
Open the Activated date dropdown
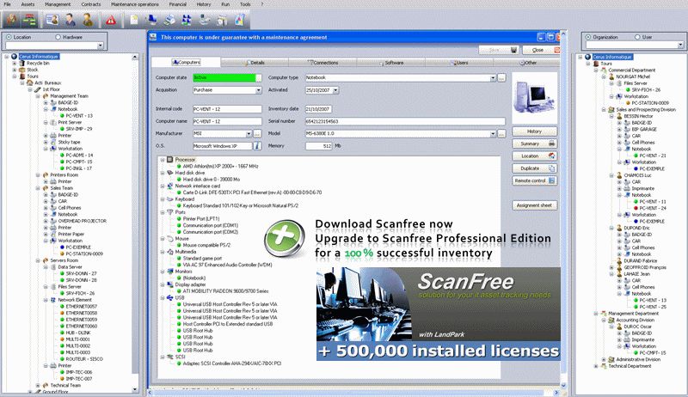tap(335, 90)
